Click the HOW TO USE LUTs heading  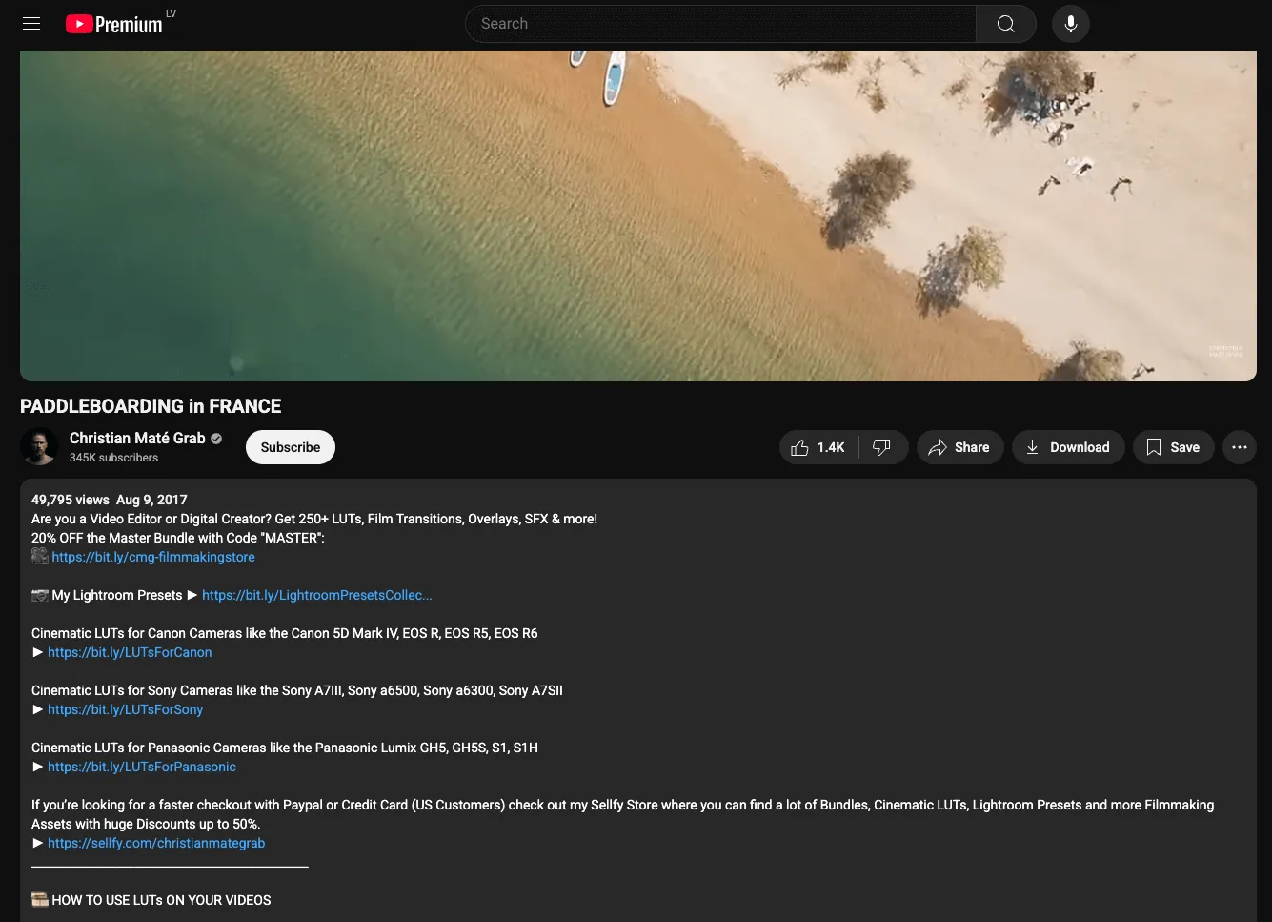[161, 900]
